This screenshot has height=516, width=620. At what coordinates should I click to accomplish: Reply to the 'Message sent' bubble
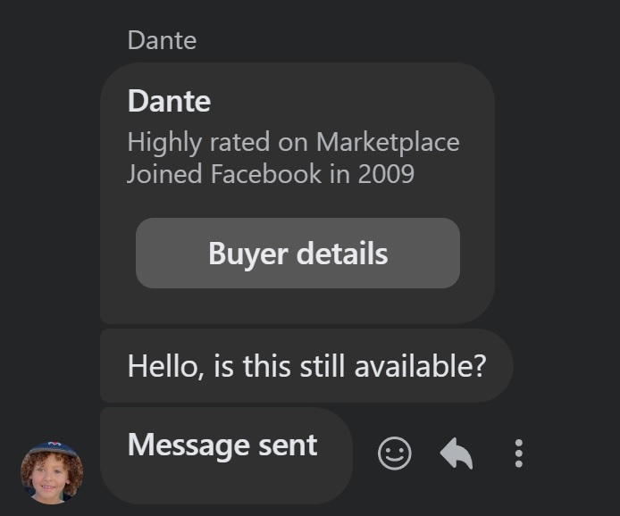457,454
